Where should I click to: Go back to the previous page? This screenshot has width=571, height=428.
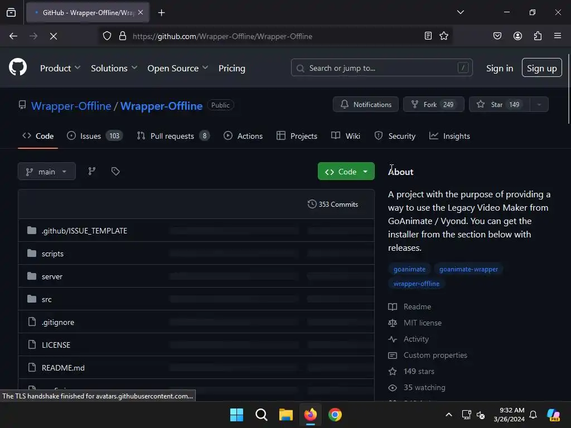(13, 36)
